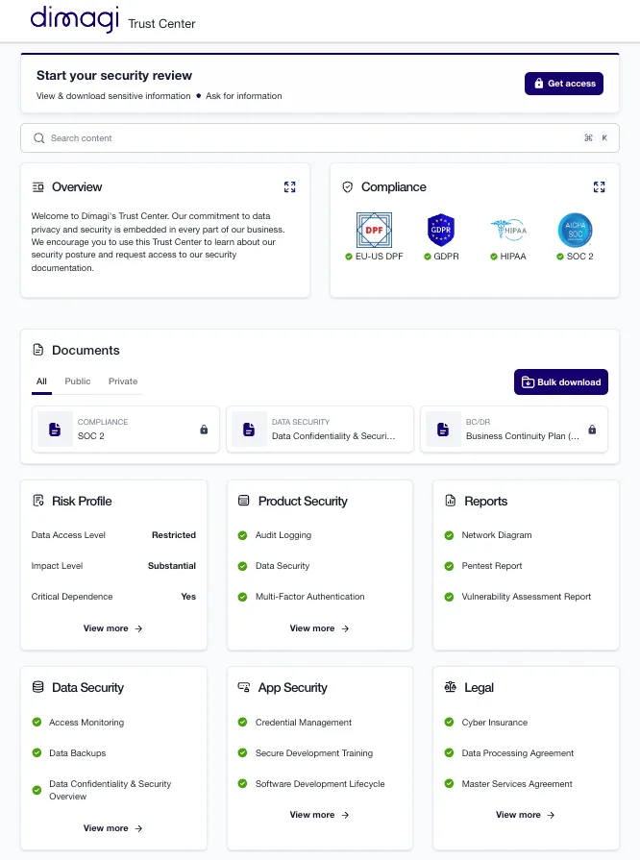Open Data Backups item
This screenshot has width=640, height=860.
pos(77,753)
